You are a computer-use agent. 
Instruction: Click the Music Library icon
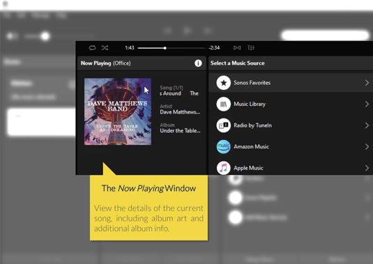click(x=223, y=104)
